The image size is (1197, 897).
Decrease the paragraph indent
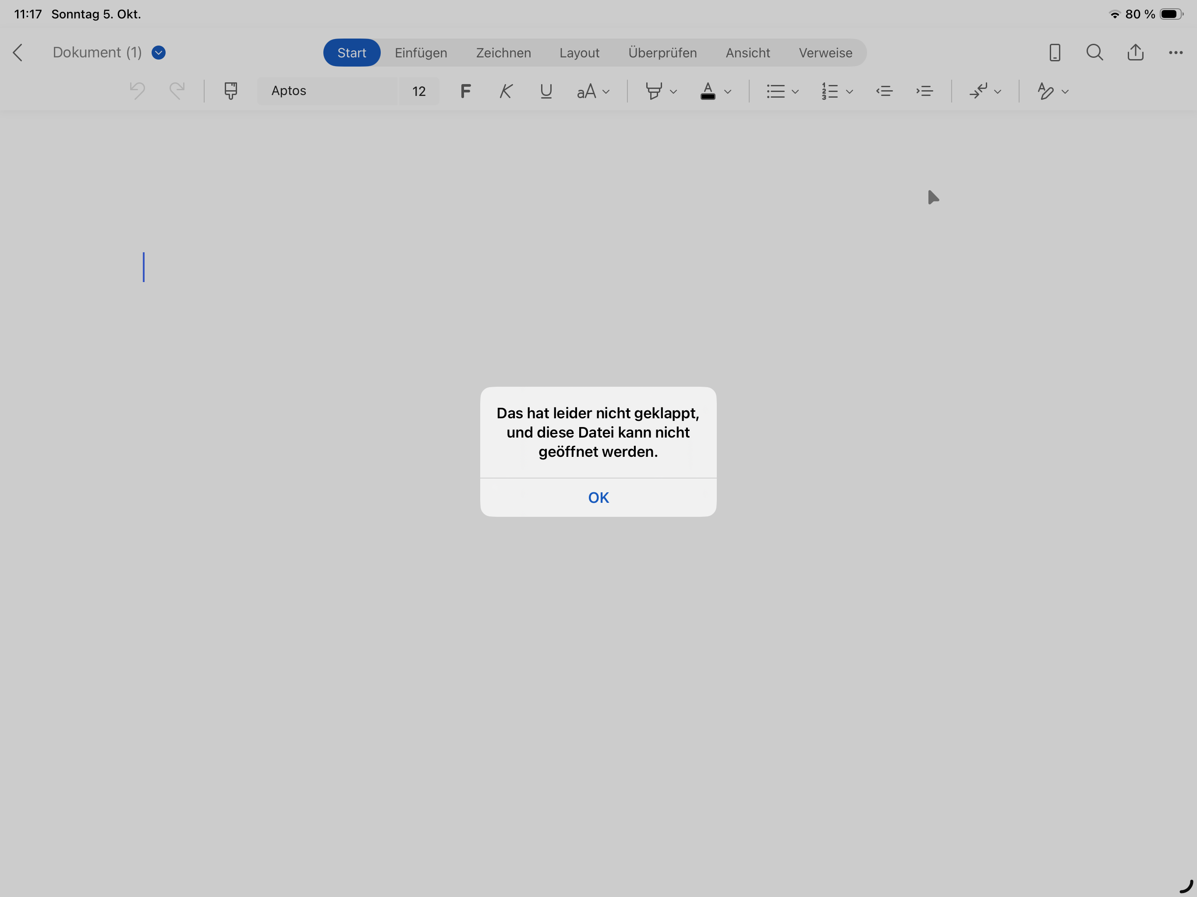click(884, 91)
